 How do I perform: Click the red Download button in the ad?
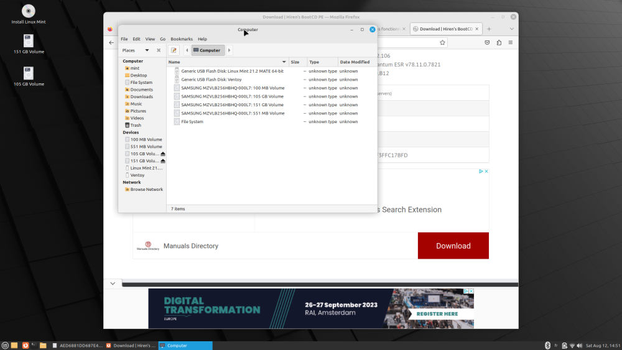(453, 246)
